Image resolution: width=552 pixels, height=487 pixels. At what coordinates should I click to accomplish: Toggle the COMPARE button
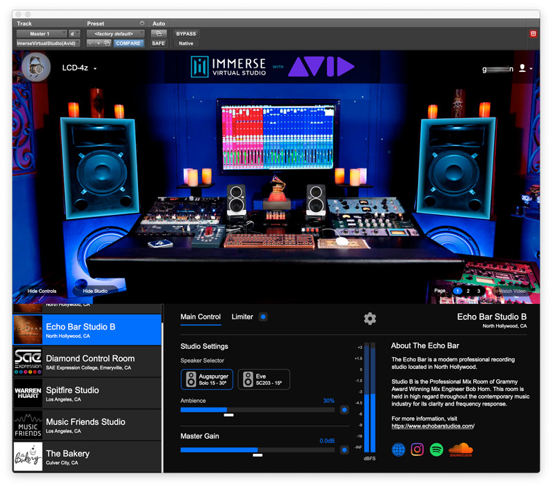[128, 43]
